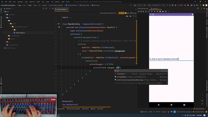Viewport: 208px width, 117px height.
Task: Click the yellow warning icon in editor
Action: point(127,16)
